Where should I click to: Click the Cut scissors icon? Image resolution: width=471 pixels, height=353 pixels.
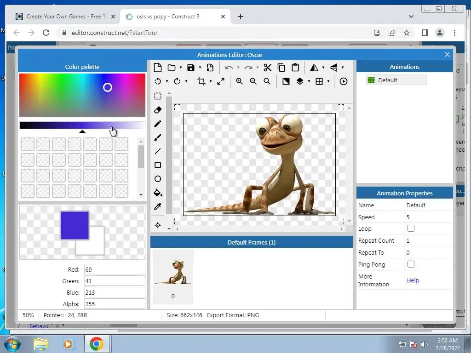point(267,68)
